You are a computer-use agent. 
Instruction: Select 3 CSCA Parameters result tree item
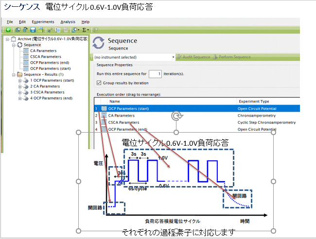point(47,92)
